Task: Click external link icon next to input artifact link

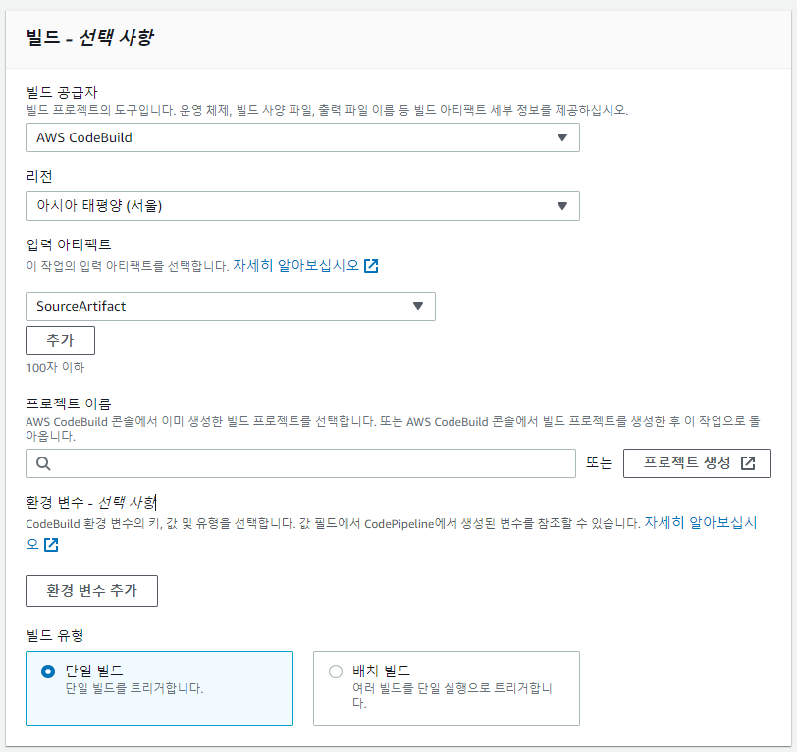Action: (371, 265)
